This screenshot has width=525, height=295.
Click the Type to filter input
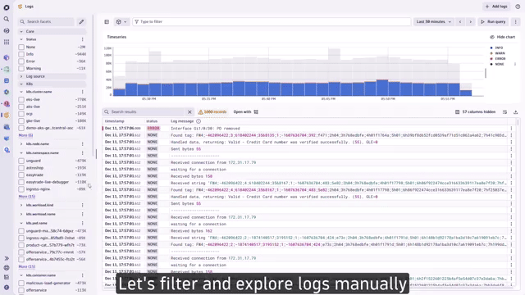point(272,22)
